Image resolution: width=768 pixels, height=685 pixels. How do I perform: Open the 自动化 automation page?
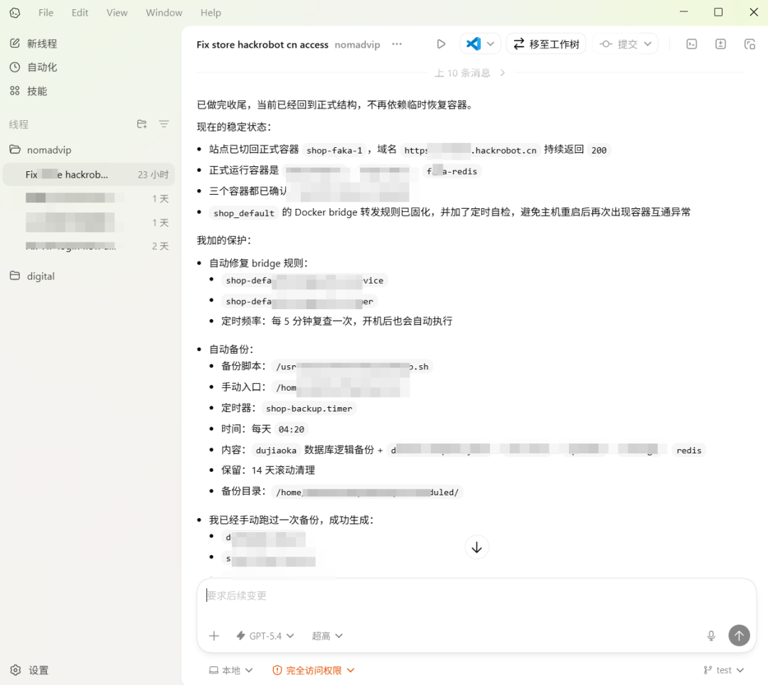click(x=33, y=67)
